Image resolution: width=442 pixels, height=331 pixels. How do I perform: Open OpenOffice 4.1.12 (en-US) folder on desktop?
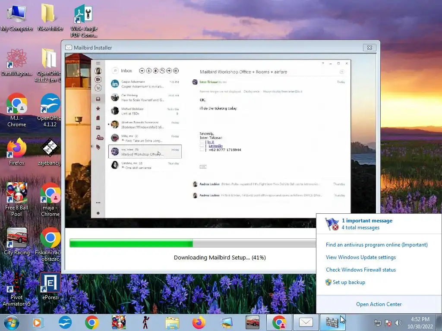point(48,65)
